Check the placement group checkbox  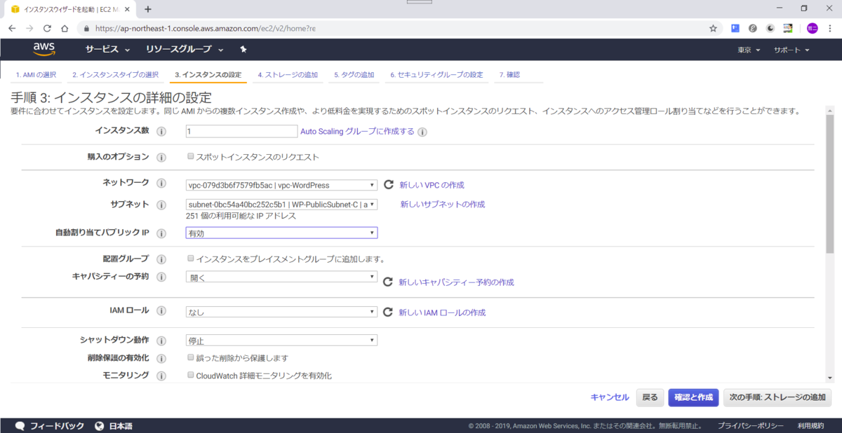point(190,258)
